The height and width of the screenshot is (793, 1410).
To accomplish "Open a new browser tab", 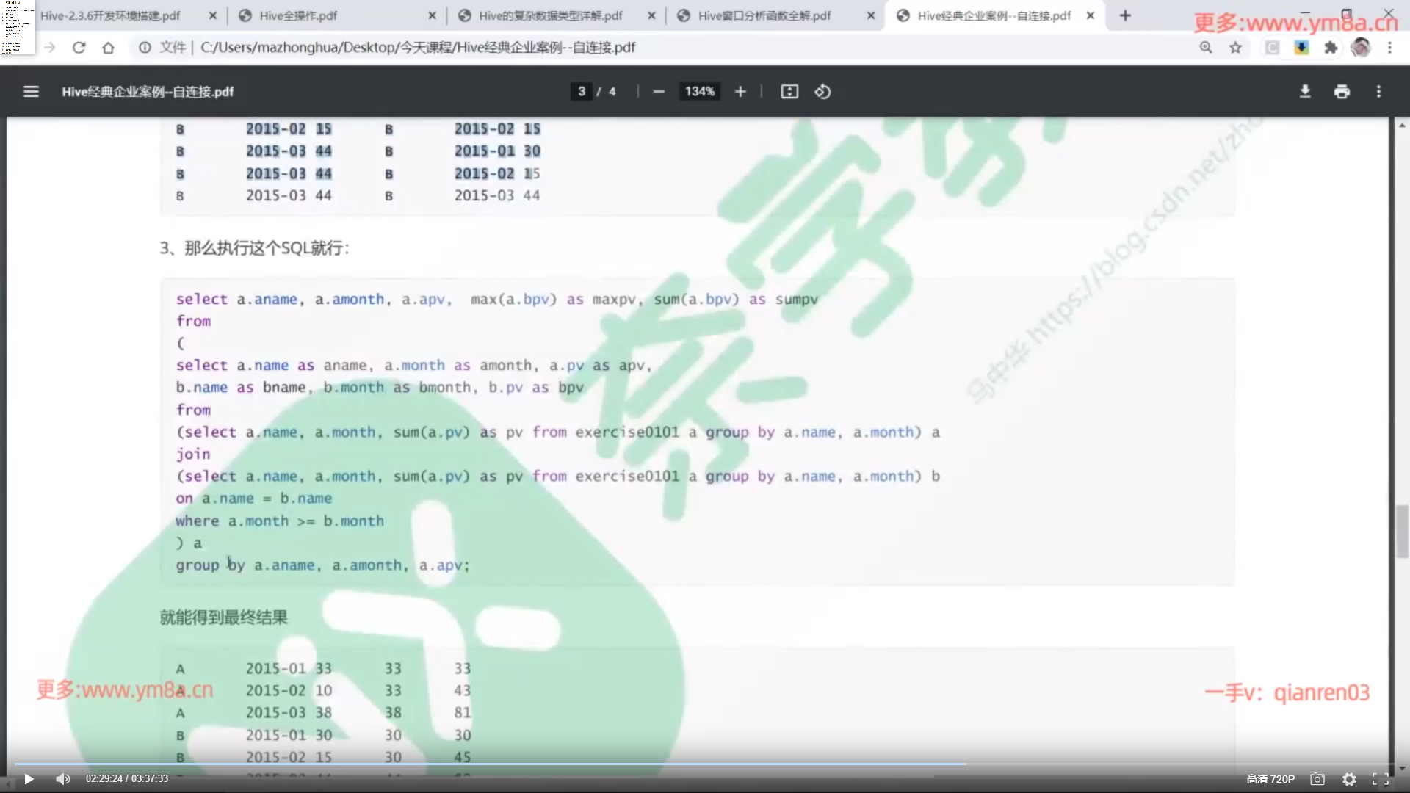I will point(1125,15).
